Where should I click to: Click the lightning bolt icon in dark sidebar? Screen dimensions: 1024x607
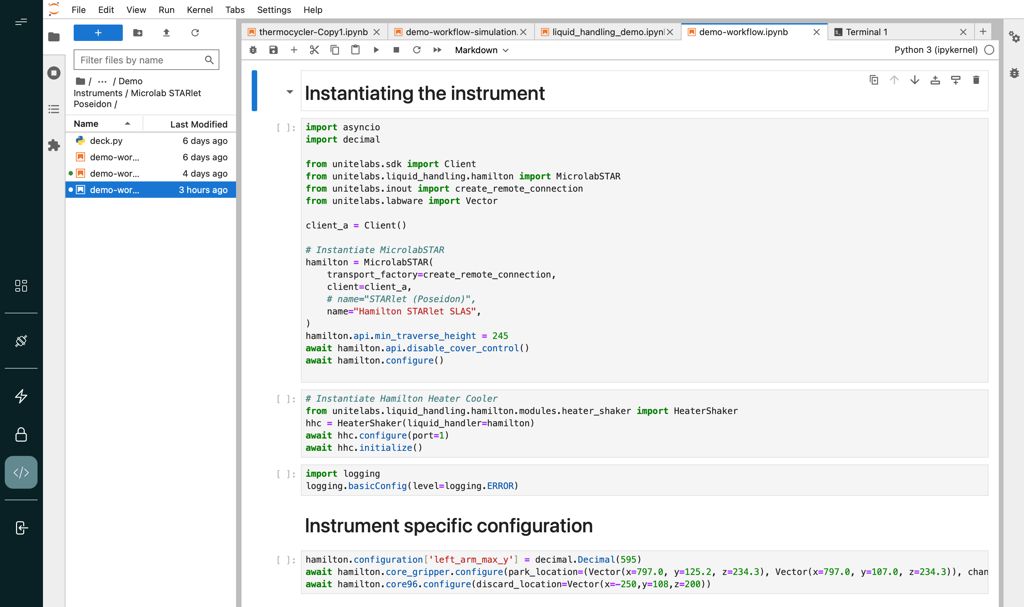tap(21, 396)
